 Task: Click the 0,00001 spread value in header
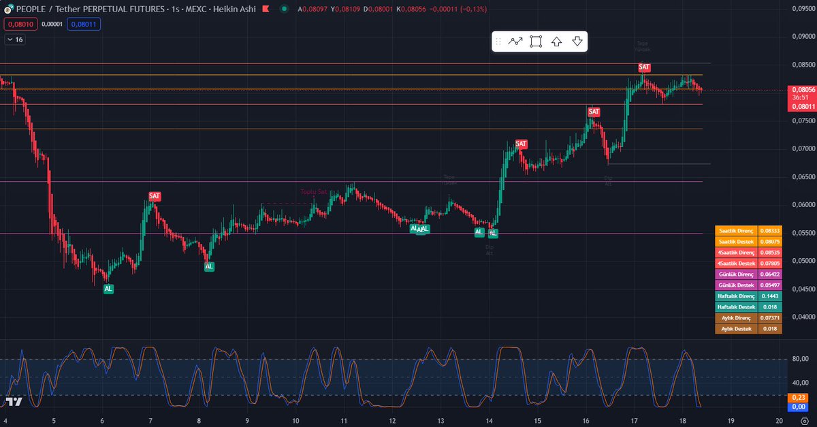coord(52,24)
